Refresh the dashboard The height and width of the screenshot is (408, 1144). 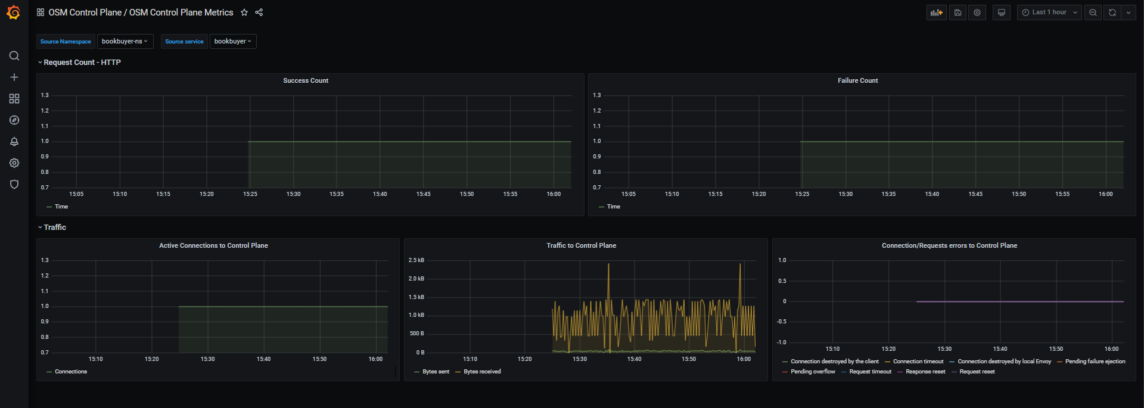point(1112,13)
